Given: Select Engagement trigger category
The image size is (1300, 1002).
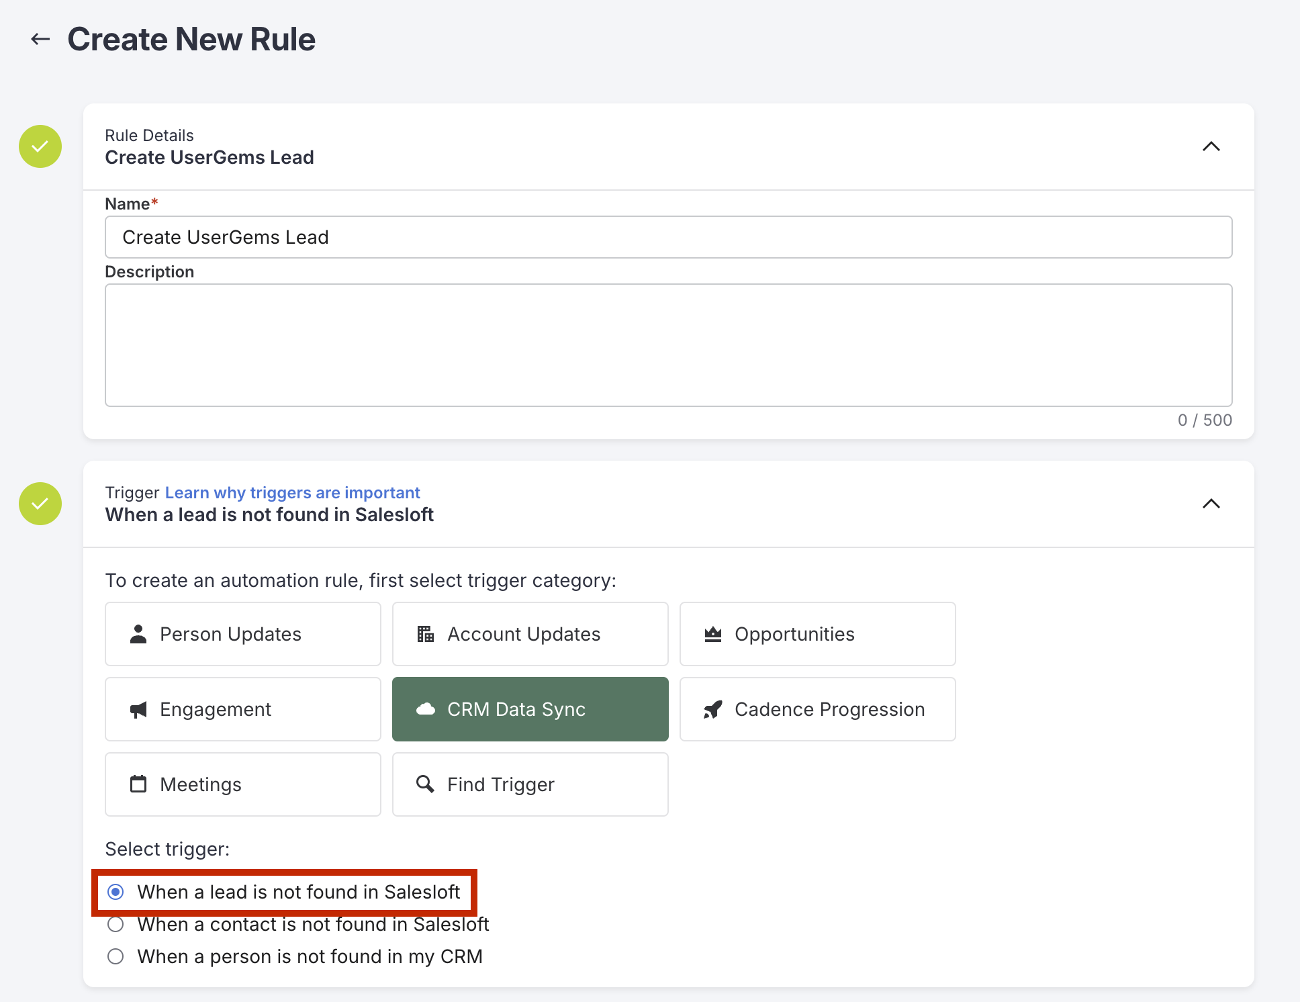Looking at the screenshot, I should click(x=243, y=709).
